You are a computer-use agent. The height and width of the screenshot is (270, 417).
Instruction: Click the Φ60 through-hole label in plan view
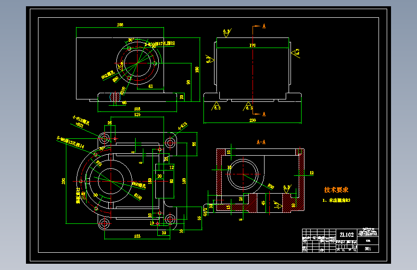pyautogui.click(x=139, y=185)
